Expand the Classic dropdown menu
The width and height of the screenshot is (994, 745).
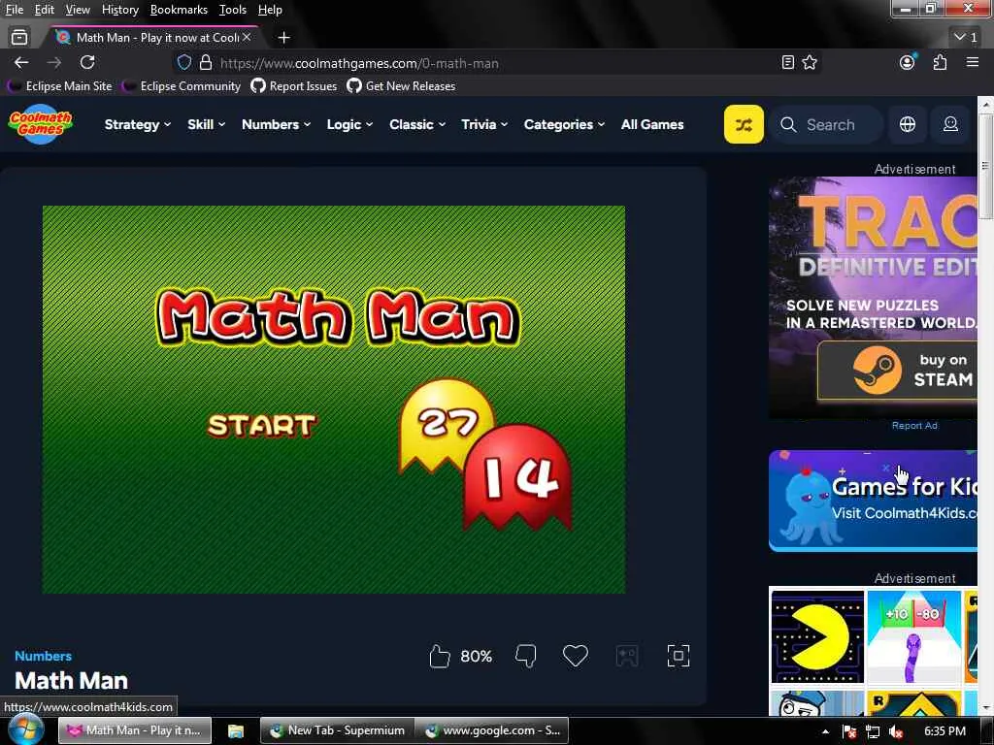tap(417, 124)
